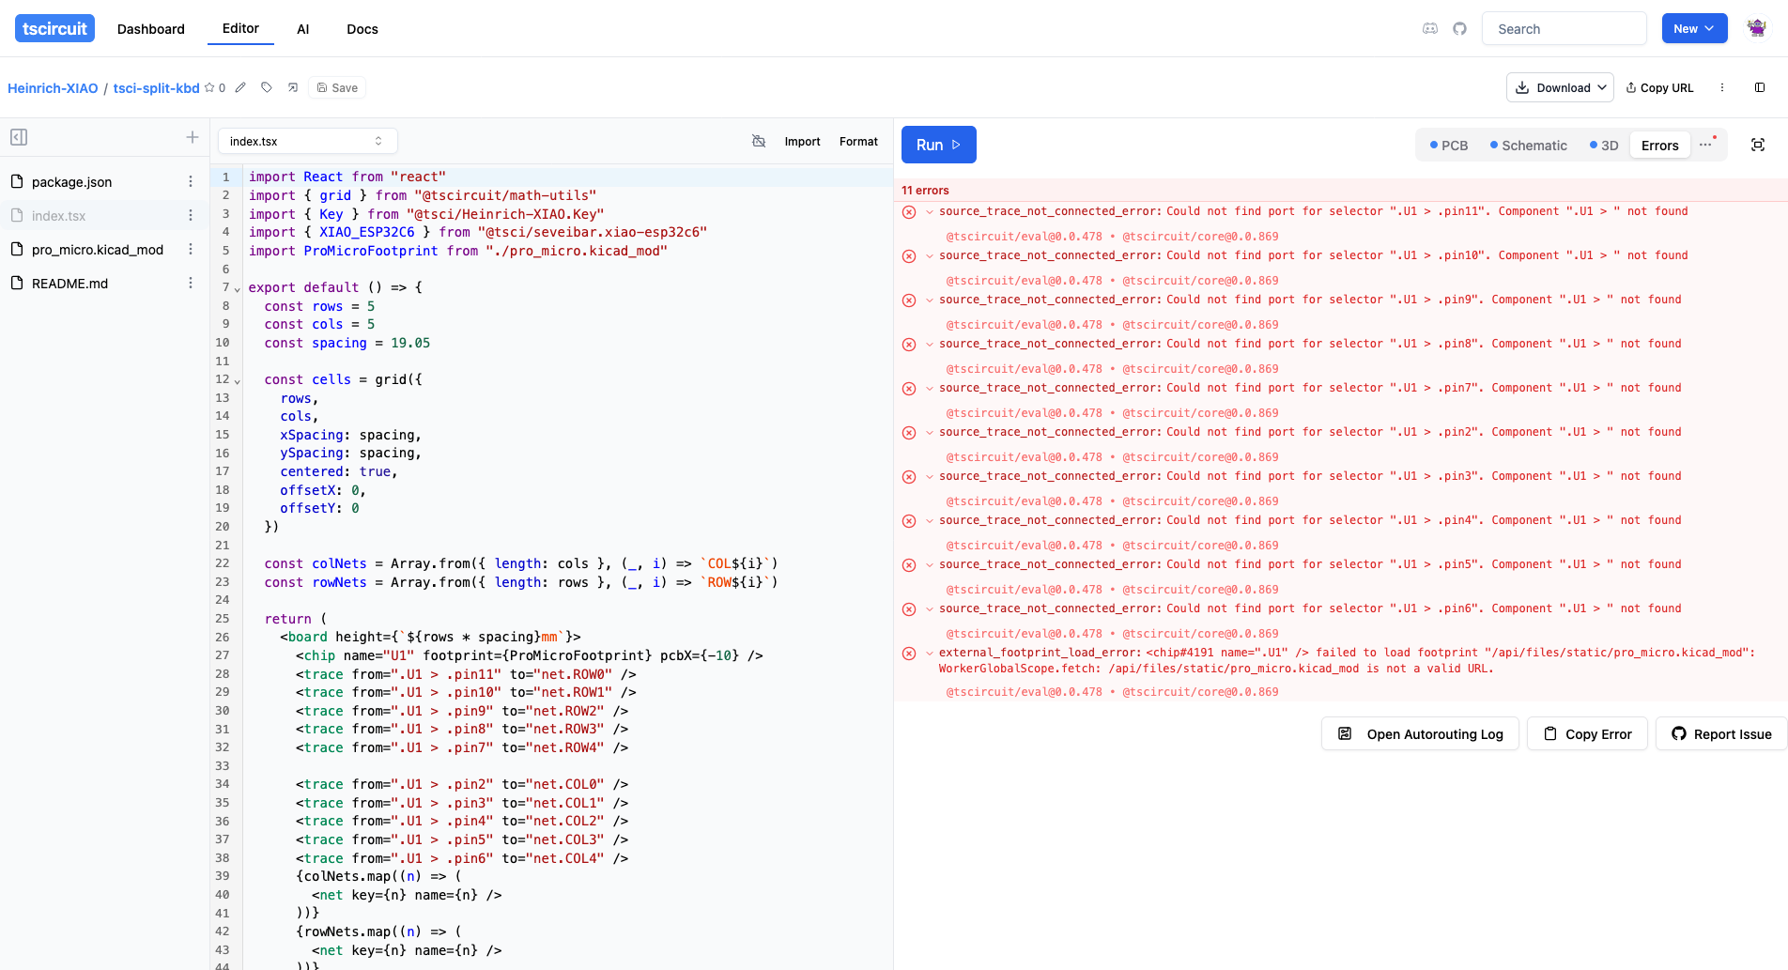Open the index.tsx file selector dropdown
Viewport: 1788px width, 970px height.
tap(308, 141)
